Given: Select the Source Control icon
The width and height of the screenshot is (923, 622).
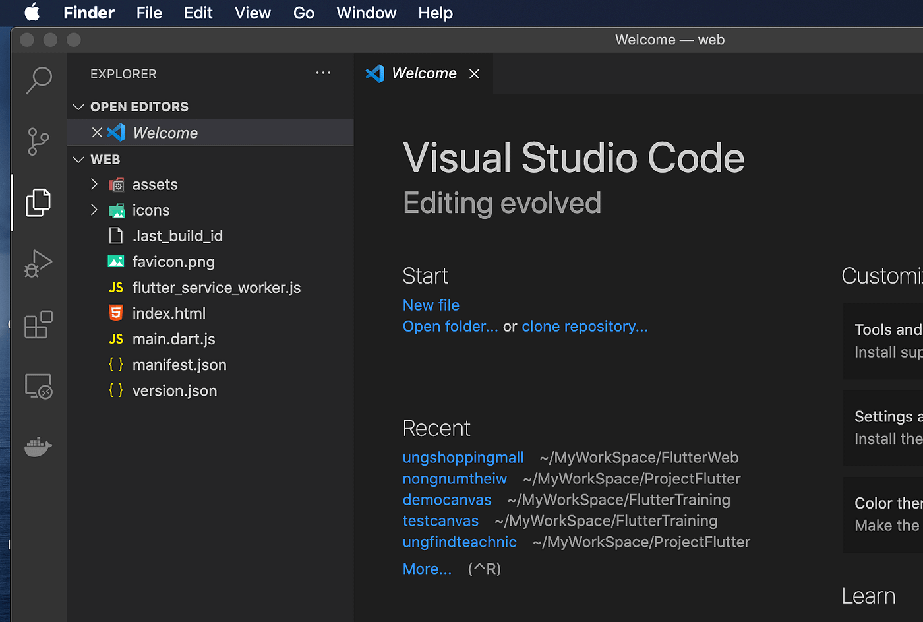Looking at the screenshot, I should tap(38, 141).
